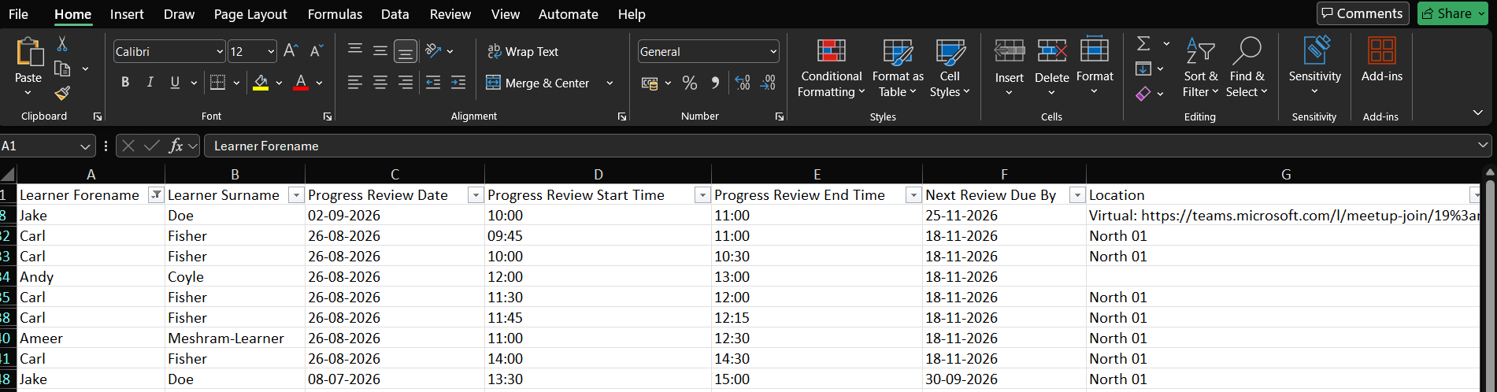This screenshot has width=1497, height=392.
Task: Toggle Bottom Align vertical alignment
Action: (406, 50)
